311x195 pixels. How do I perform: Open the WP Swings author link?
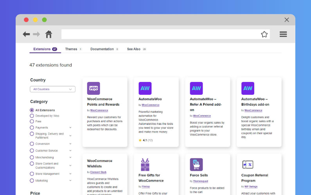coord(251,186)
